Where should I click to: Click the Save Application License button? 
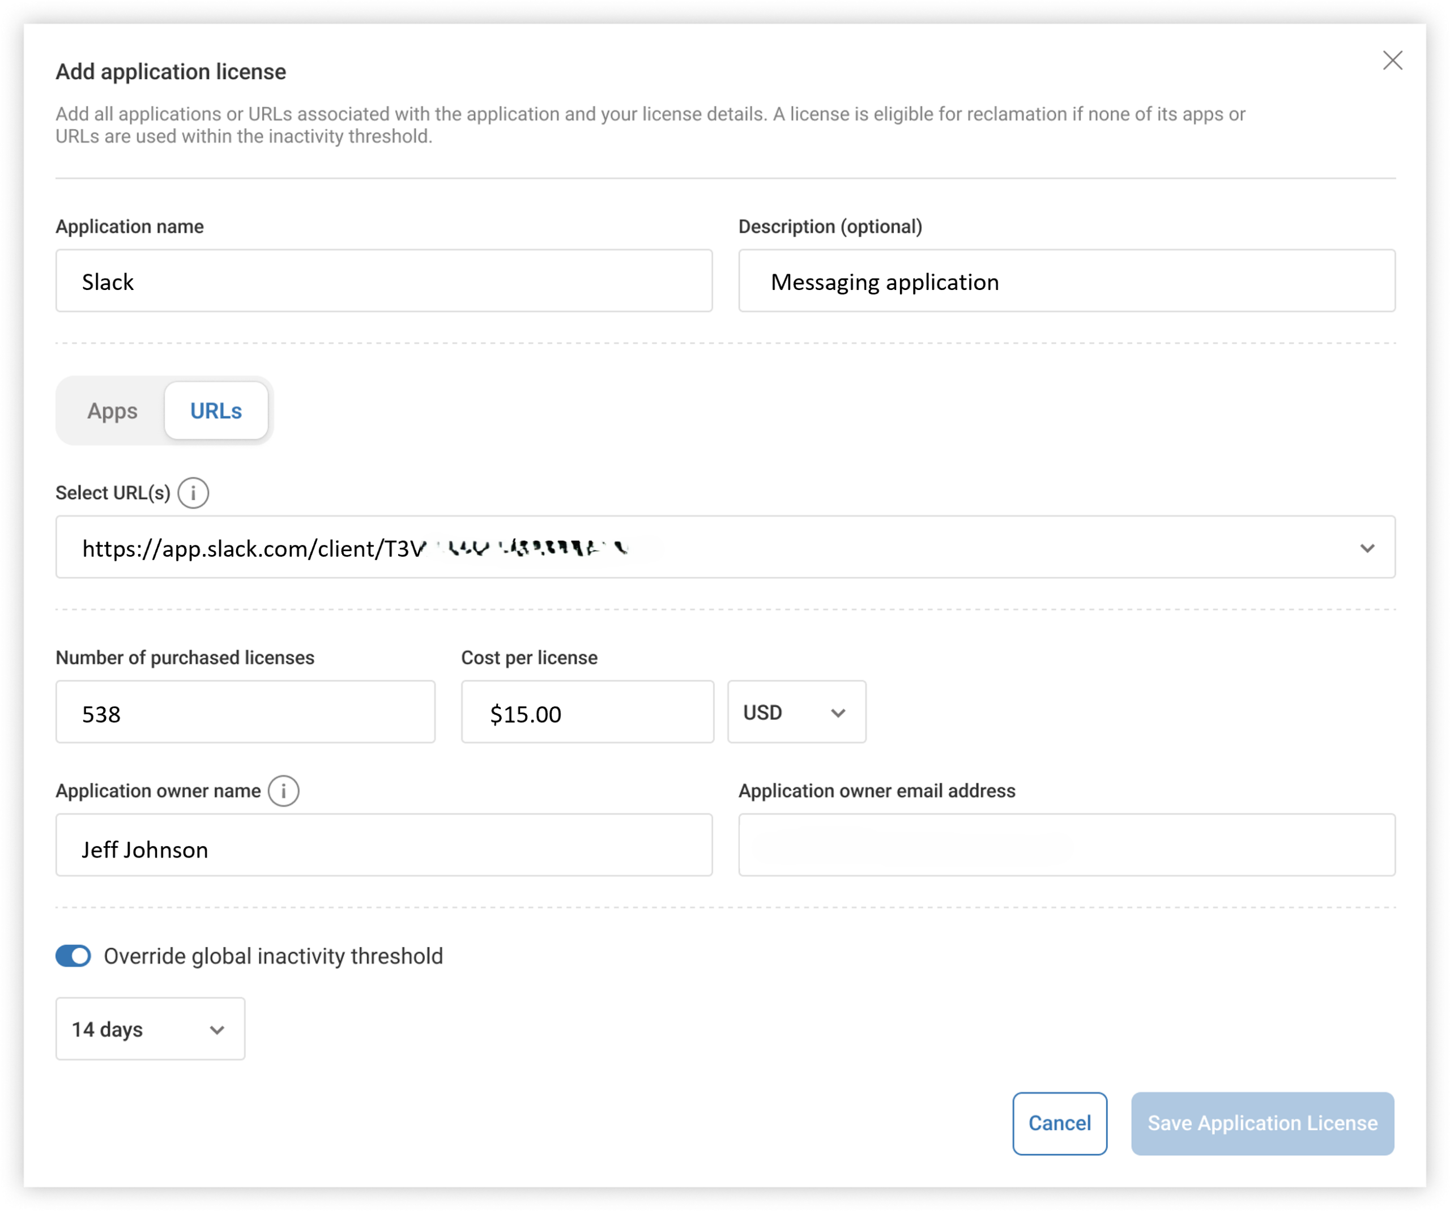(1261, 1123)
